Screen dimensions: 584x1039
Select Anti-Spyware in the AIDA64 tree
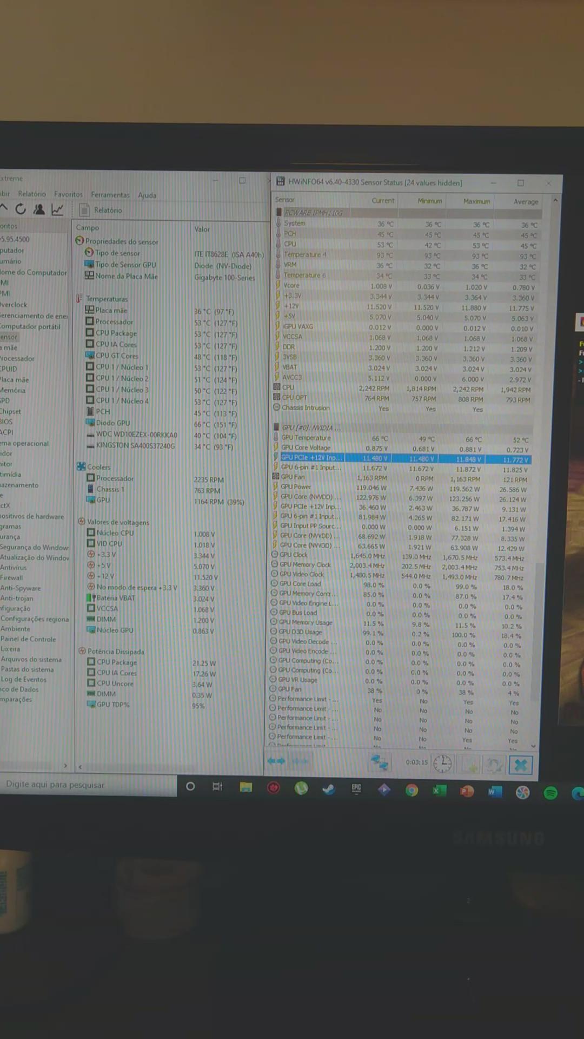point(21,588)
